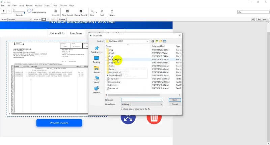270x145 pixels.
Task: Create a New Record from toolbar
Action: 67,11
